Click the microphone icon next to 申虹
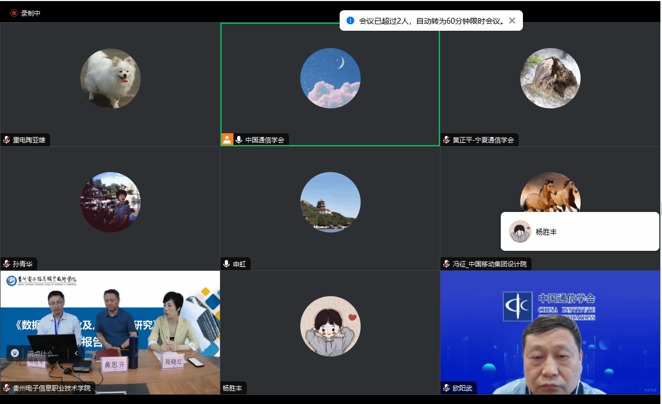The image size is (662, 404). coord(226,264)
